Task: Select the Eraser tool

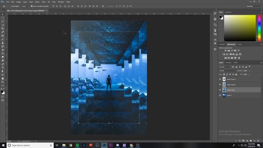Action: (2, 50)
